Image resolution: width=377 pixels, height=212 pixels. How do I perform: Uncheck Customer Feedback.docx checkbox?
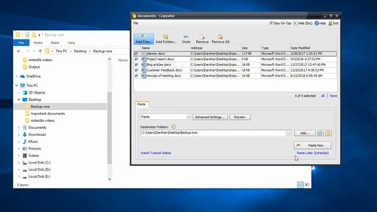pyautogui.click(x=136, y=70)
